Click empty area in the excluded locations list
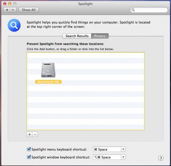The width and height of the screenshot is (171, 166). click(x=102, y=107)
